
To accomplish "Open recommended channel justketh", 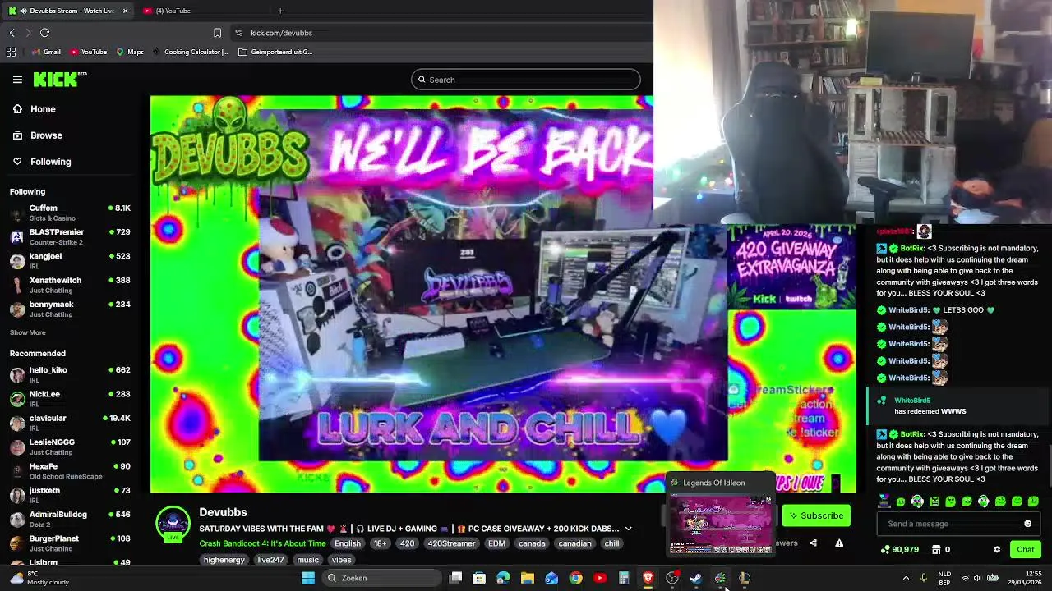I will point(71,495).
